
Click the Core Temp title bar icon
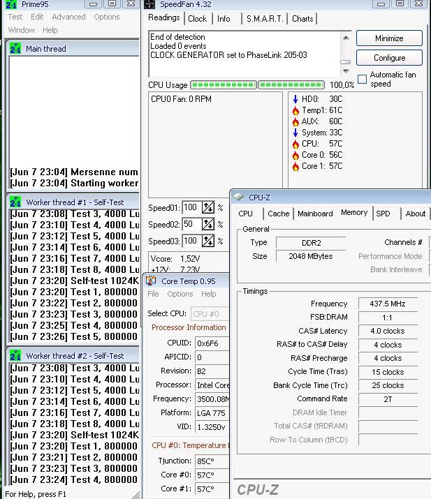151,281
